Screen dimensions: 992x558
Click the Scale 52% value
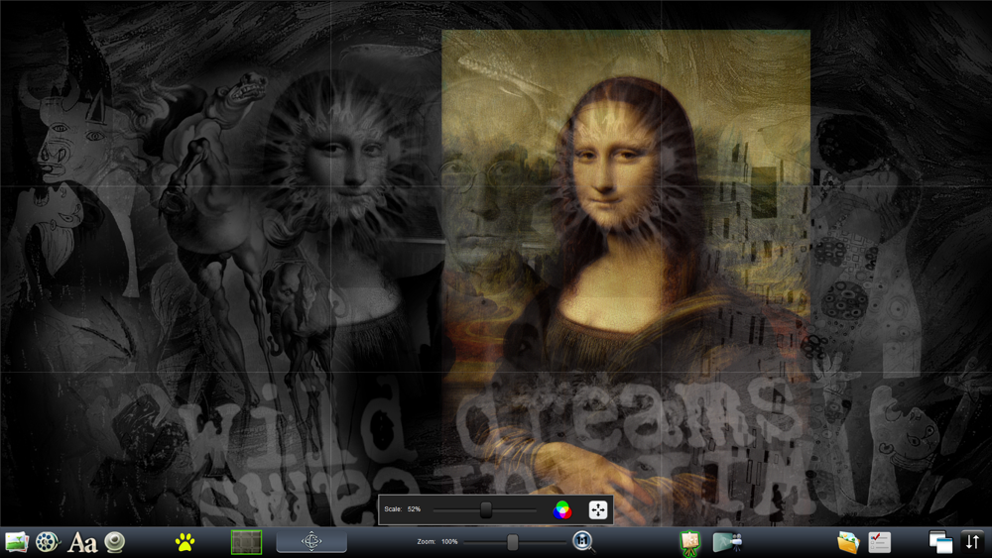click(415, 508)
